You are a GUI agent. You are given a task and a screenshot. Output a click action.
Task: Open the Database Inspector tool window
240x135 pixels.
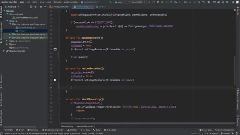(x=53, y=130)
